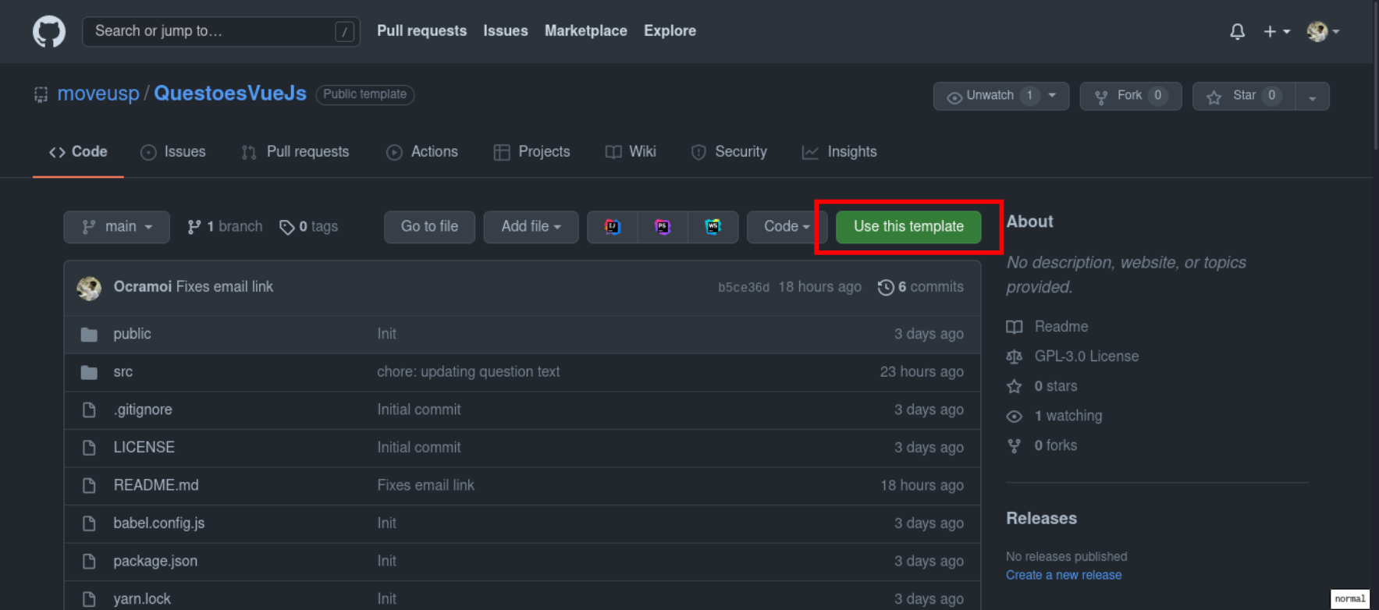This screenshot has width=1379, height=610.
Task: Switch to the Code tab
Action: click(x=78, y=152)
